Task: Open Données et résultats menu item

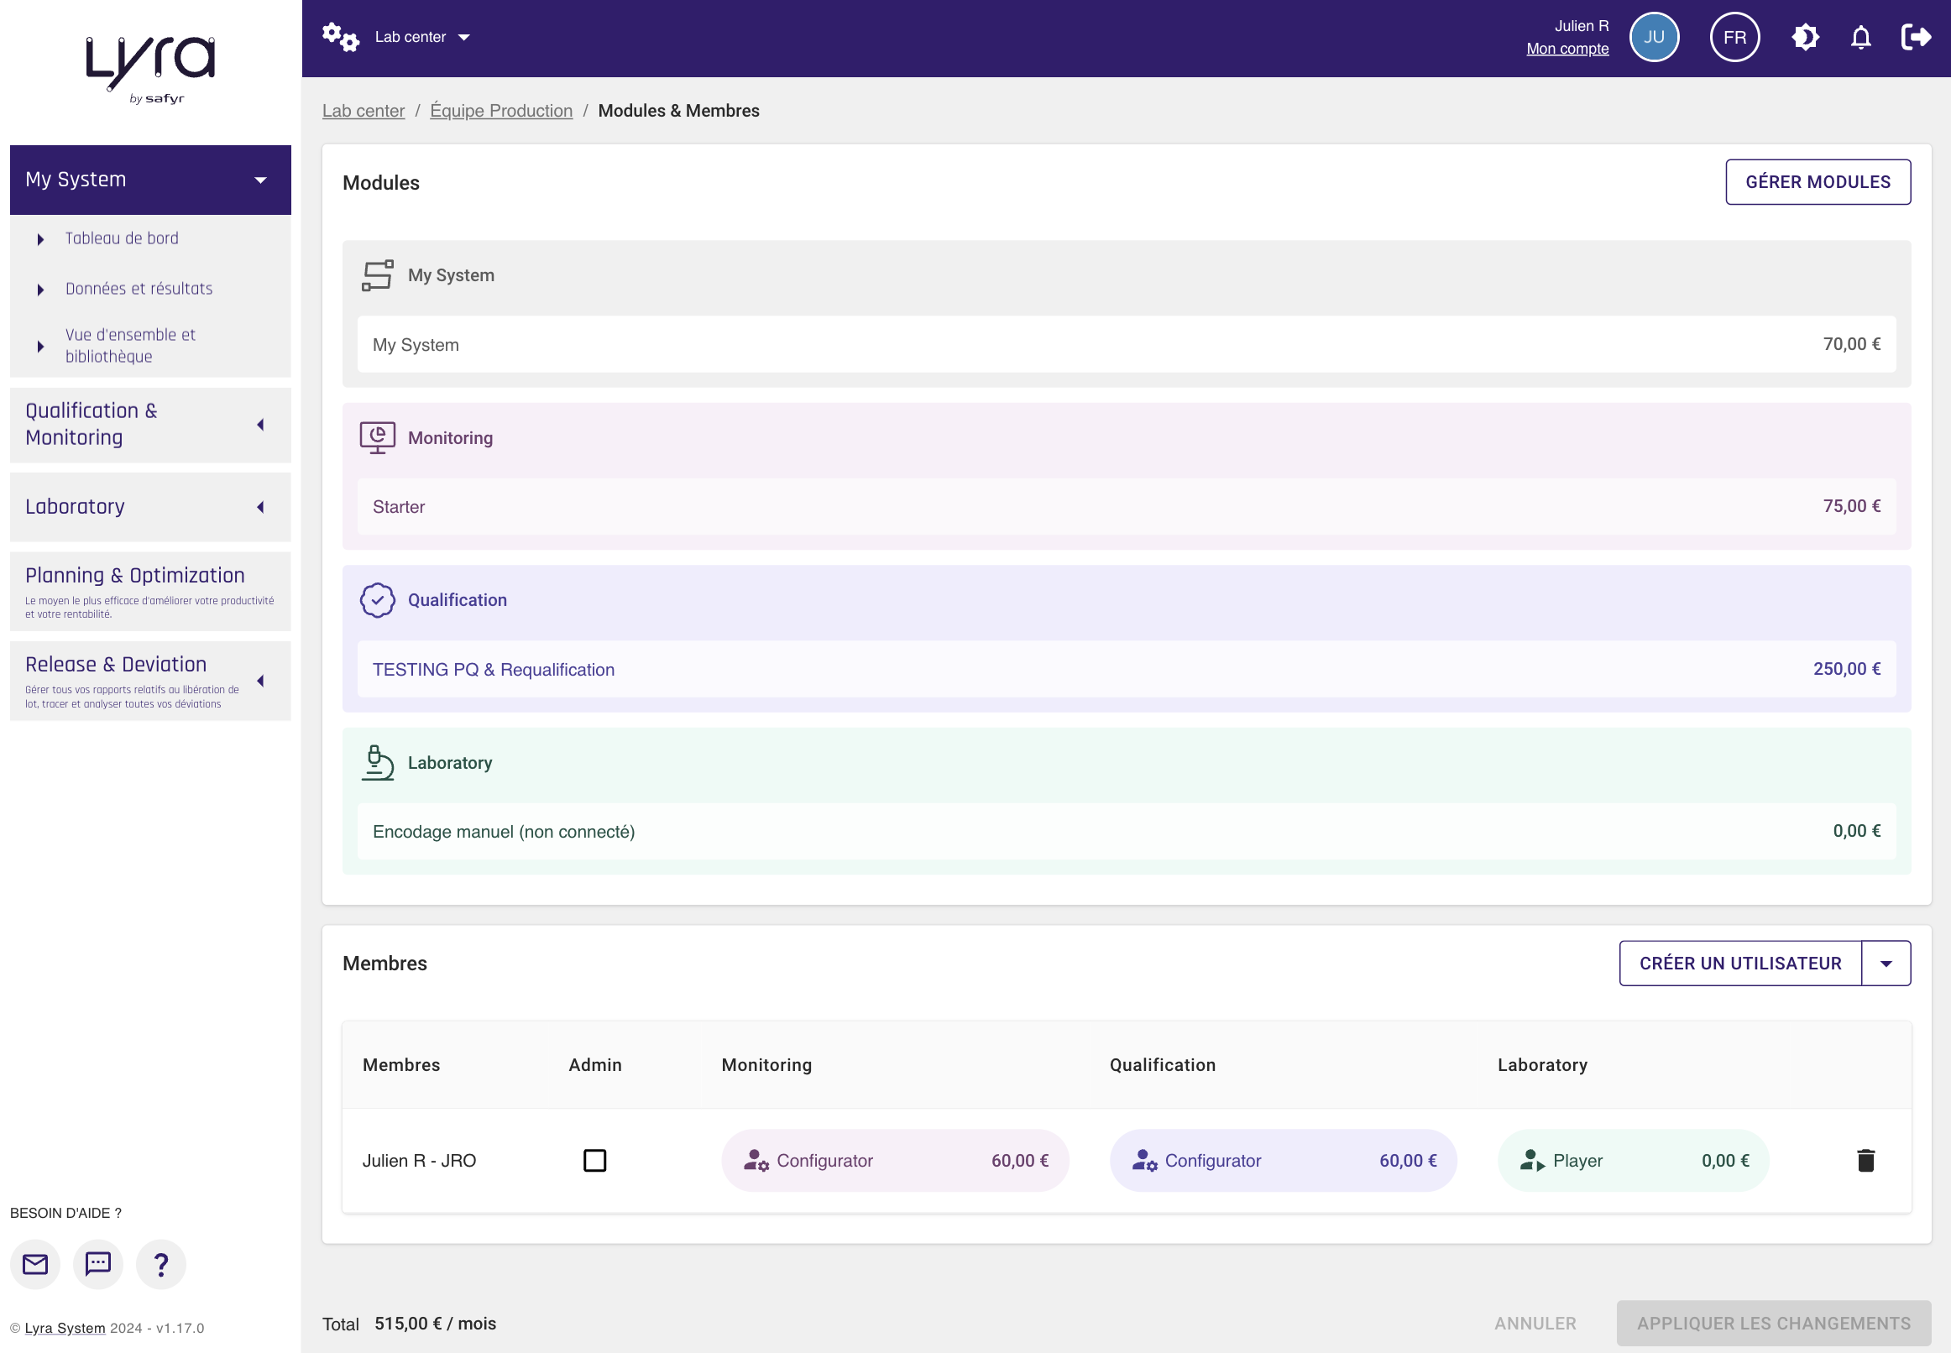Action: coord(139,289)
